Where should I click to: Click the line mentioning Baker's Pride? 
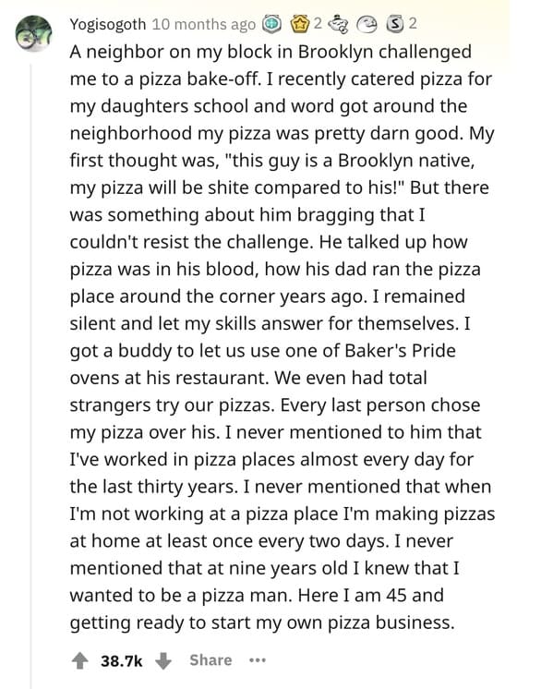[x=263, y=351]
